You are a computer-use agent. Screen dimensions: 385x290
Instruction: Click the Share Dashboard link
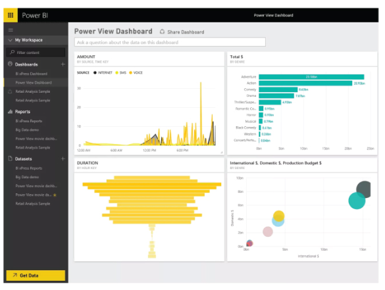pos(186,32)
